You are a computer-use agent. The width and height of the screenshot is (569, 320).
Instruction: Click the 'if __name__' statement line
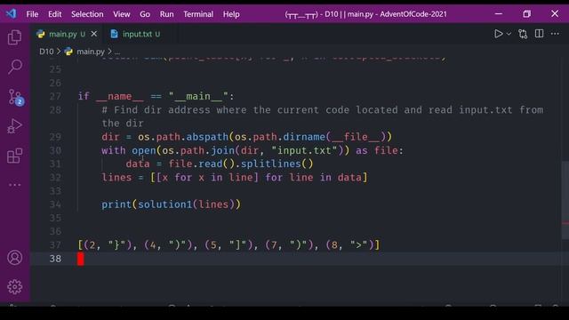point(156,96)
